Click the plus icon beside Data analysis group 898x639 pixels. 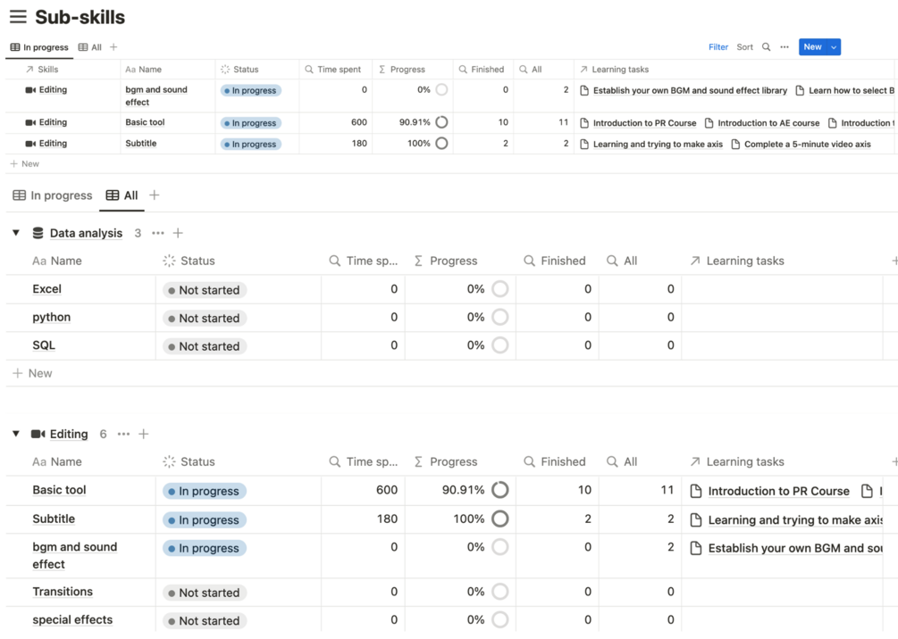178,233
